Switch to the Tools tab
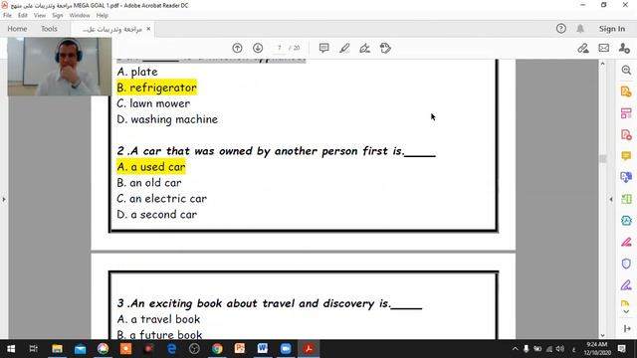The height and width of the screenshot is (358, 637). [x=49, y=29]
